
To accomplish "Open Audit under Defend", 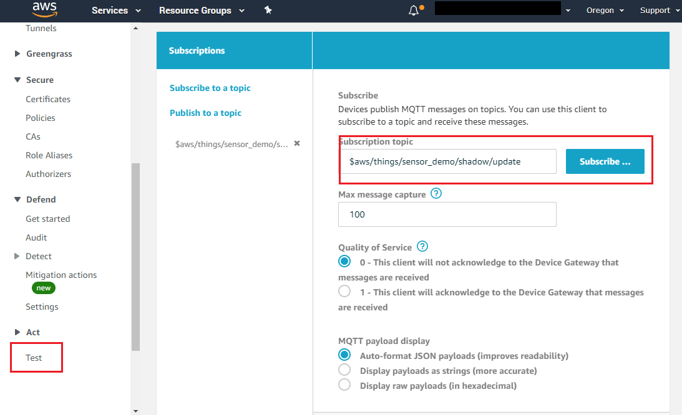I will coord(36,237).
